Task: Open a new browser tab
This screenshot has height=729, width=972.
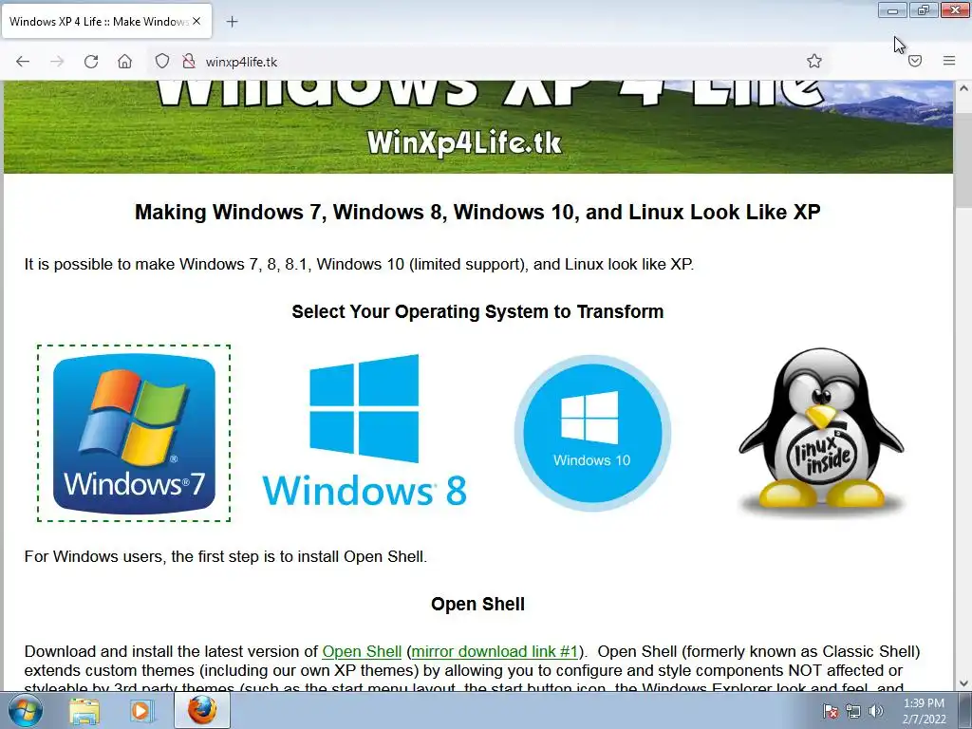Action: [232, 22]
